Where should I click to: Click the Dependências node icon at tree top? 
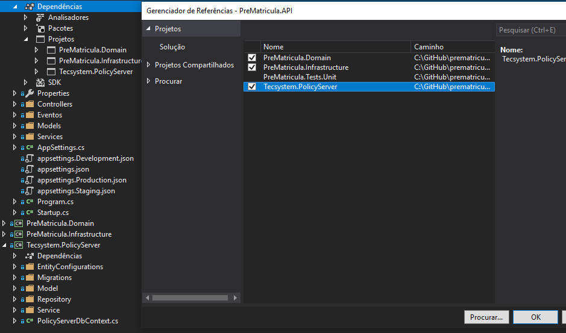click(x=30, y=7)
